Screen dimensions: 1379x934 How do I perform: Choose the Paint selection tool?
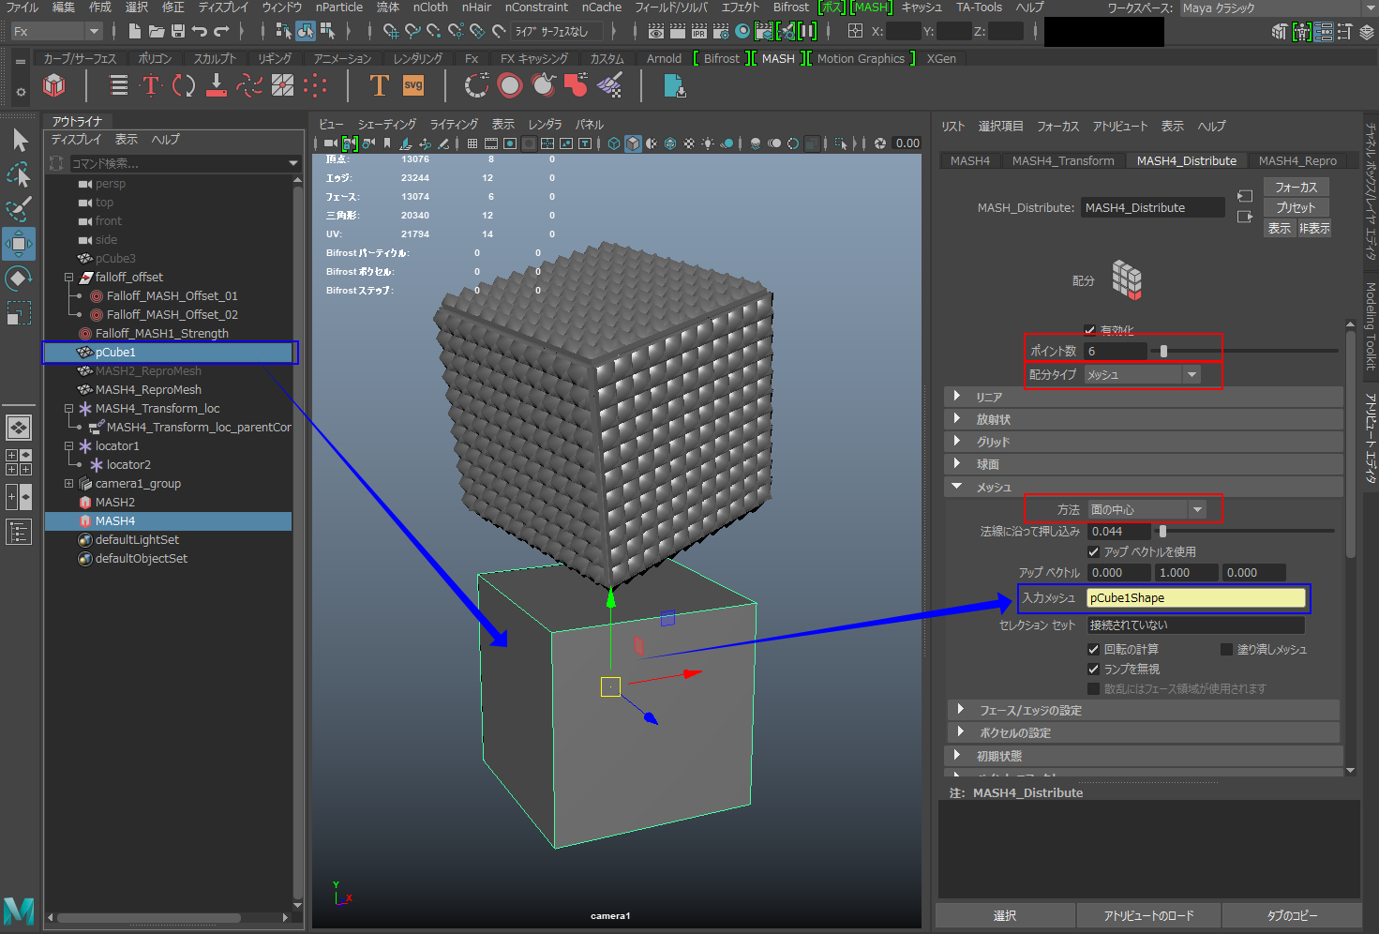(19, 208)
